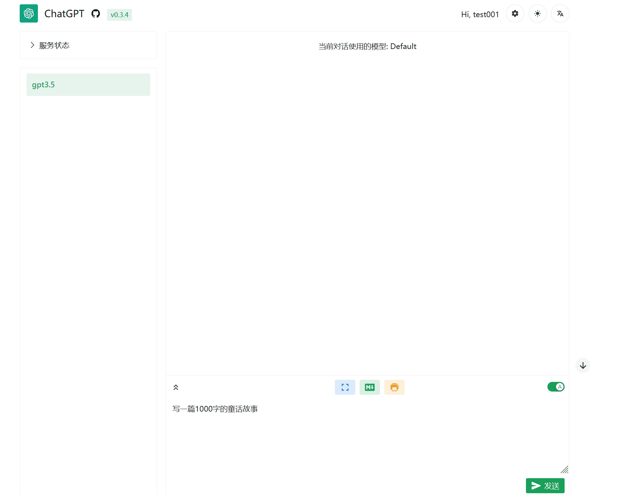This screenshot has height=495, width=624.
Task: Click the ChatGPT logo icon
Action: pos(29,13)
